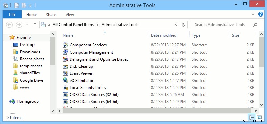This screenshot has height=124, width=267.
Task: Click the 8/22/2013 5:26 AM date cell
Action: point(168,95)
